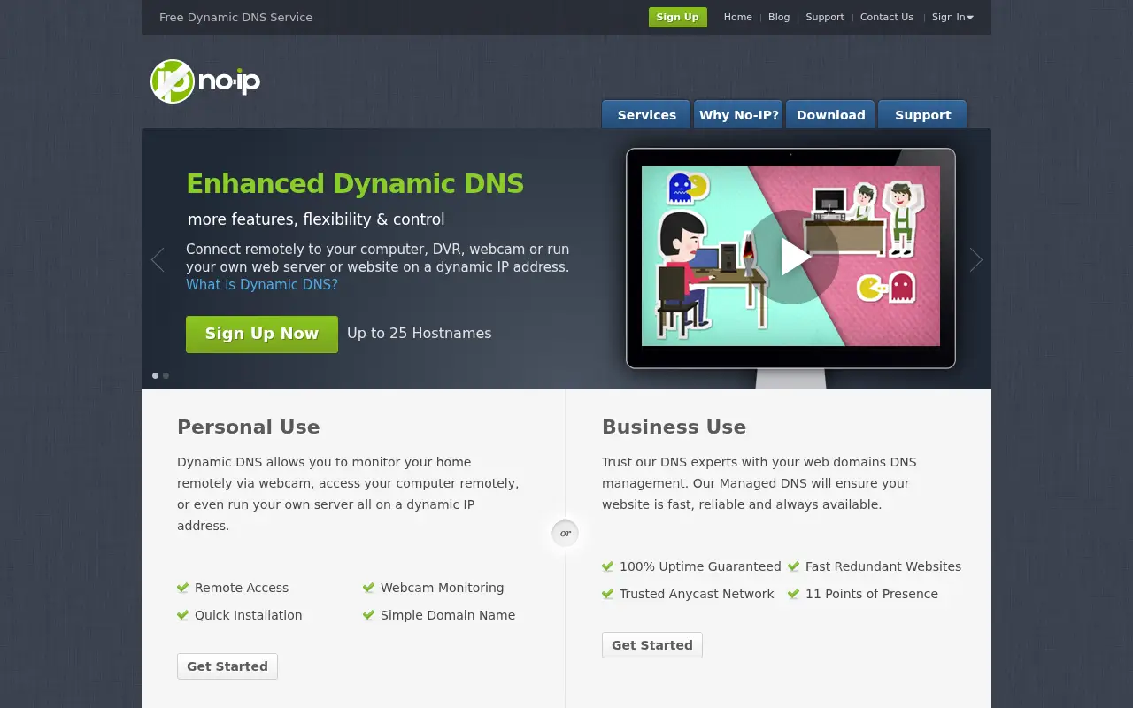Image resolution: width=1133 pixels, height=708 pixels.
Task: Click the Personal Use heading
Action: click(249, 427)
